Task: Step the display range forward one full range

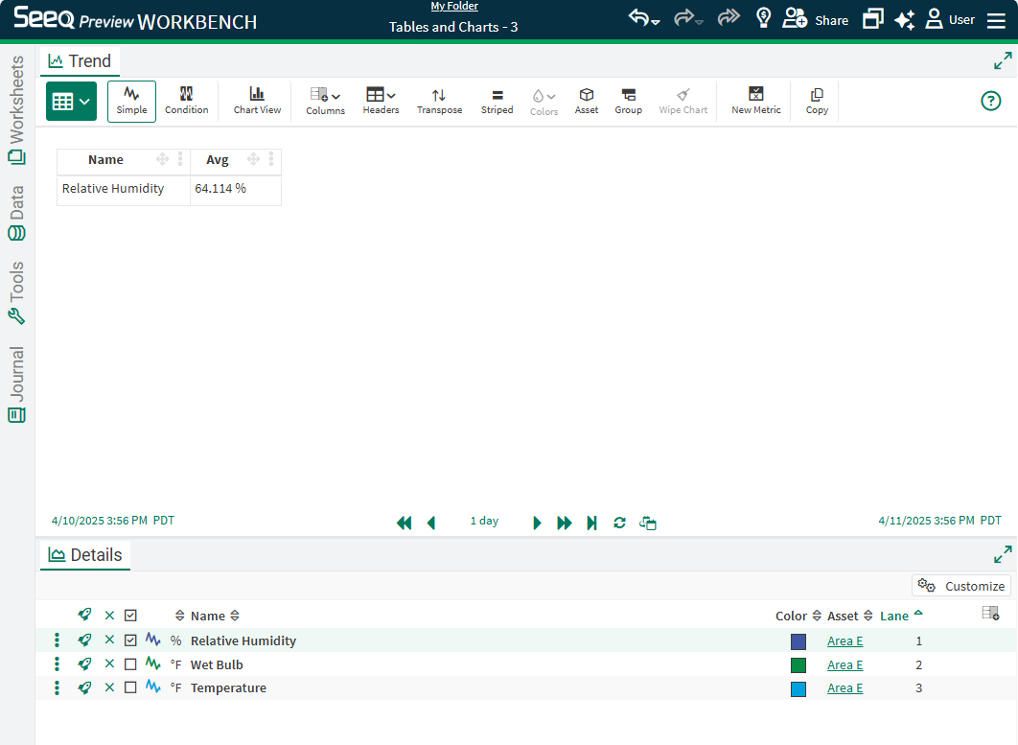Action: (x=565, y=523)
